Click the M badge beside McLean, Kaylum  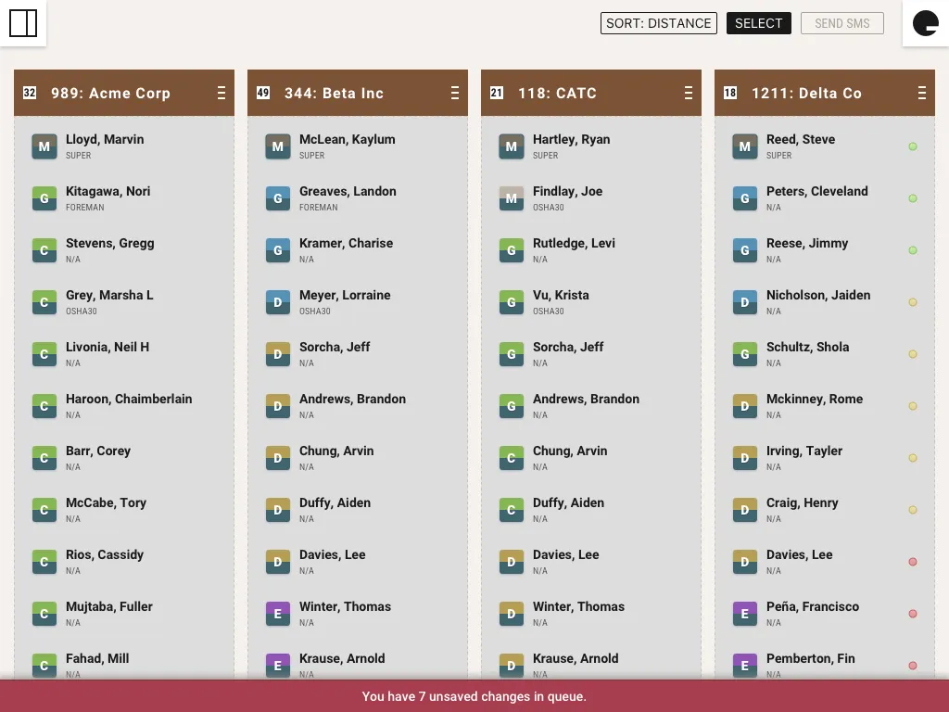pos(278,146)
